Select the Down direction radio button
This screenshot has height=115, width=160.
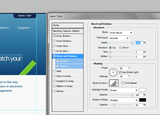[120, 48]
